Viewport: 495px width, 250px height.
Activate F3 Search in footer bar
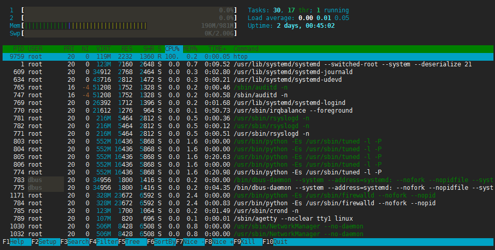point(74,242)
